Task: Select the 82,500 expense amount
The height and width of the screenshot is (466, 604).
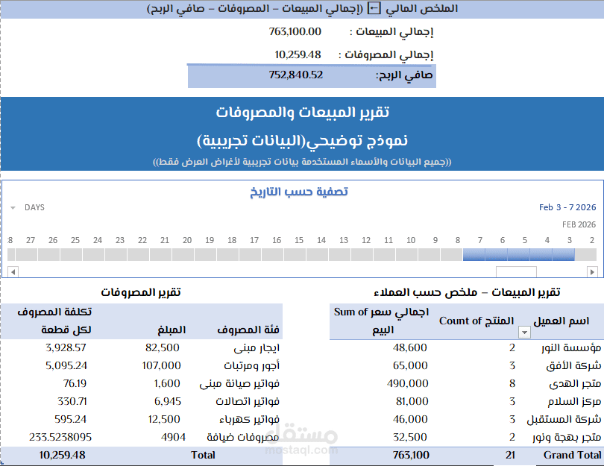Action: click(162, 347)
